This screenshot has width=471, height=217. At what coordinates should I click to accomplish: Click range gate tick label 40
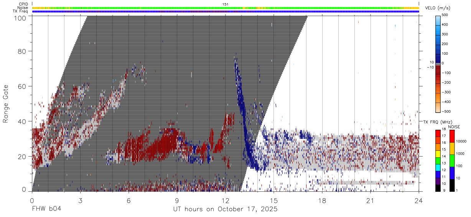(x=21, y=121)
